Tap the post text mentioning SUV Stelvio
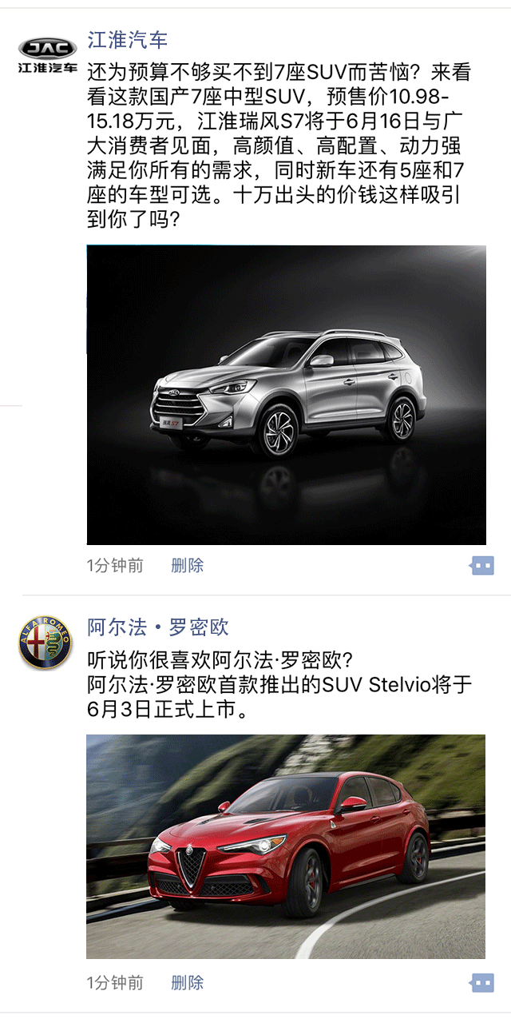This screenshot has width=511, height=1019. [279, 685]
